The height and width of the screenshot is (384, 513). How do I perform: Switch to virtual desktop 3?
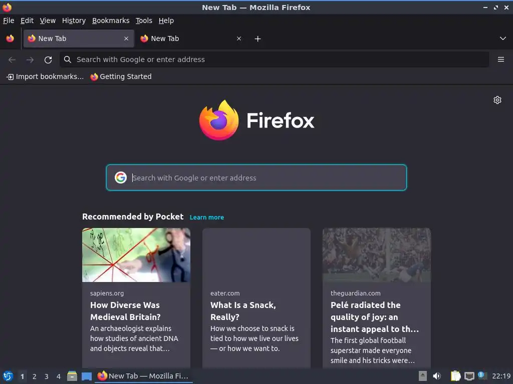[x=47, y=376]
